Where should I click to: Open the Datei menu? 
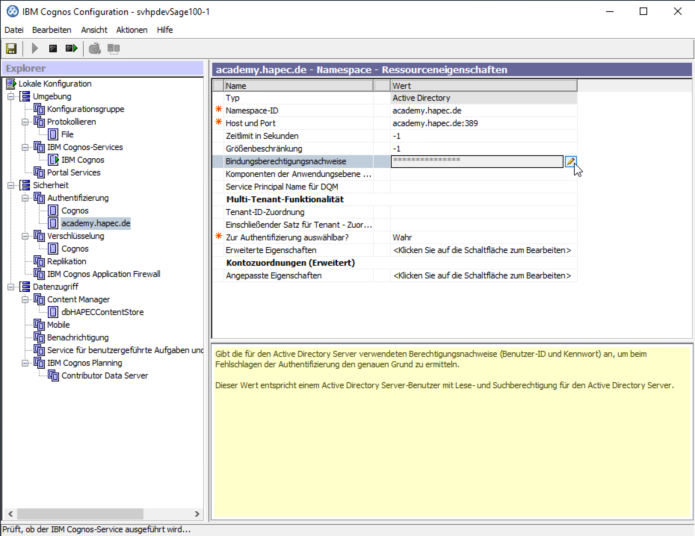click(14, 30)
